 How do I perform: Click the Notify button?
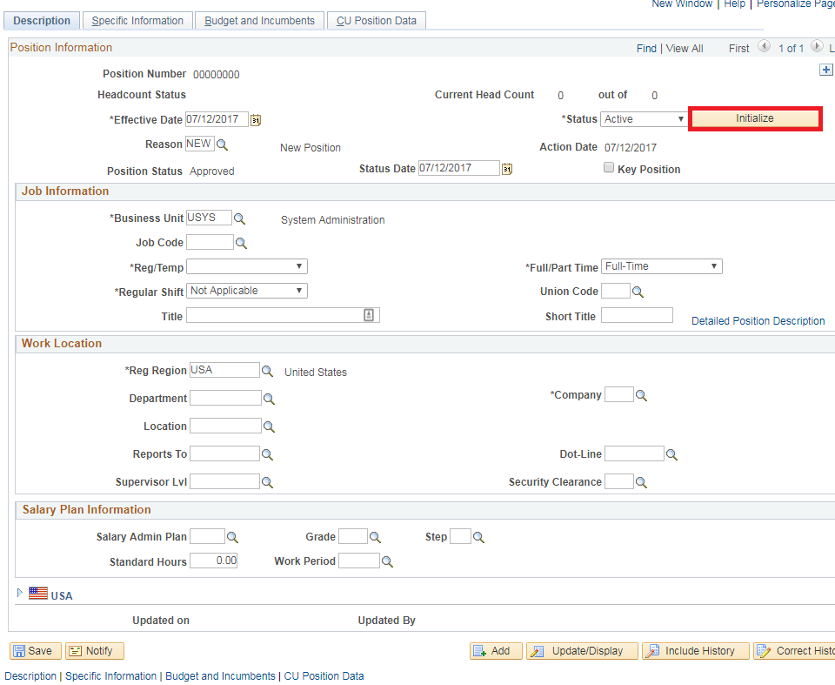pyautogui.click(x=95, y=651)
